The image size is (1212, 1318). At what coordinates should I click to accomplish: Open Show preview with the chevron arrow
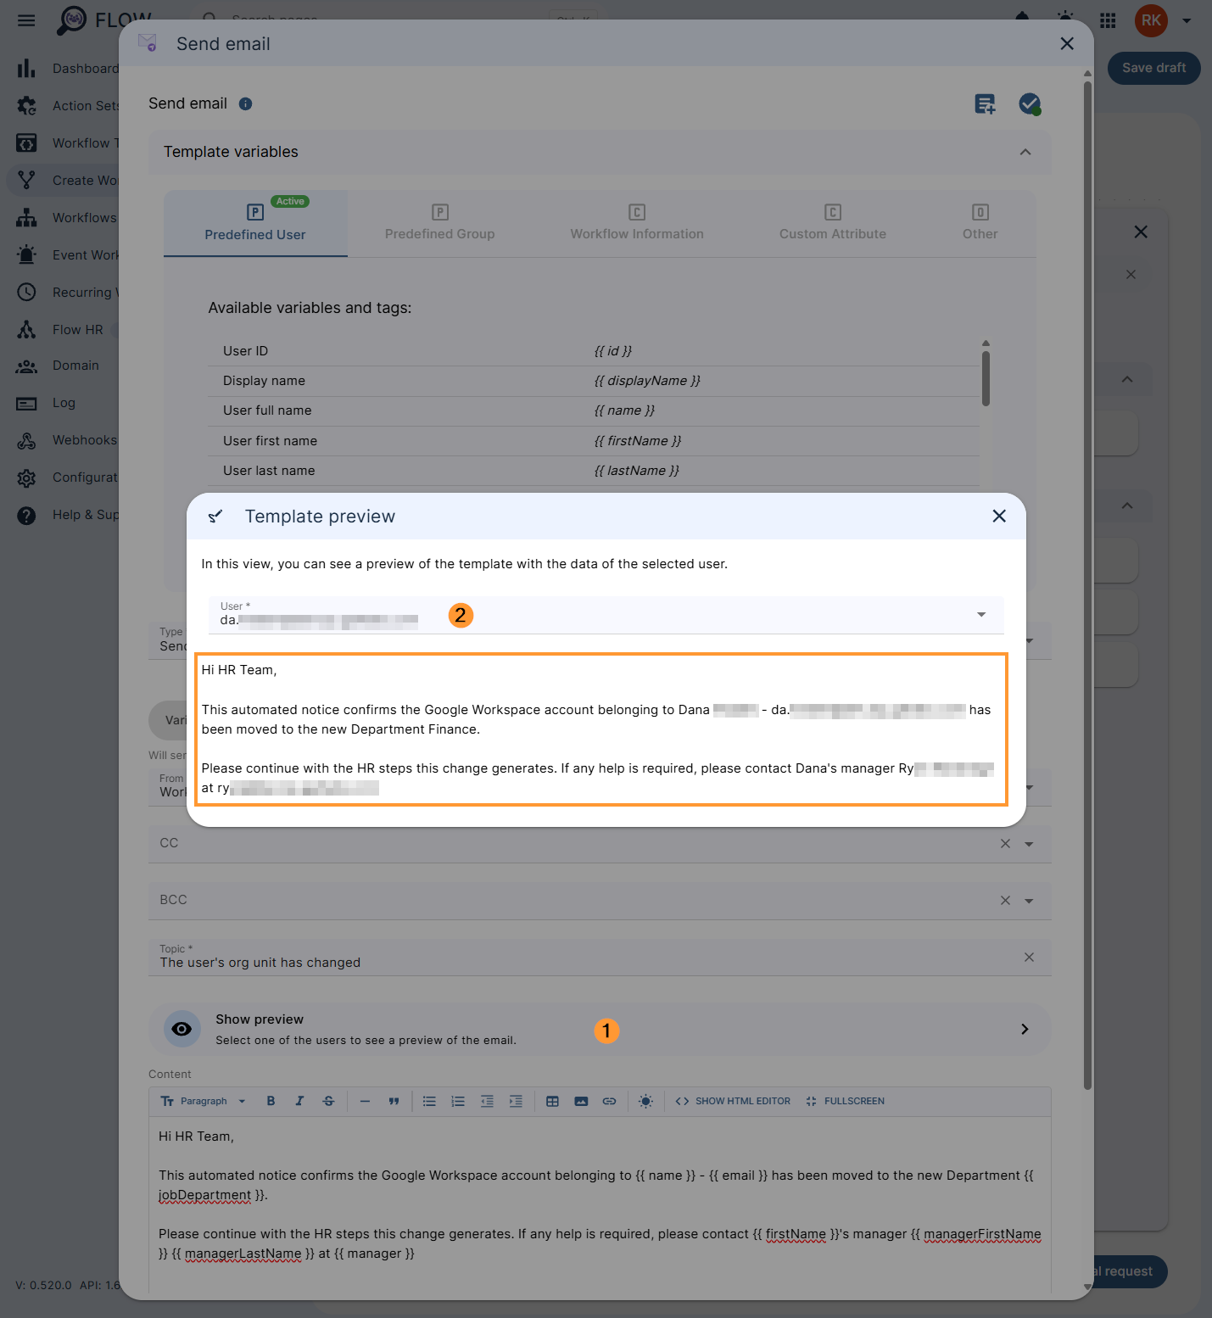[x=1025, y=1029]
